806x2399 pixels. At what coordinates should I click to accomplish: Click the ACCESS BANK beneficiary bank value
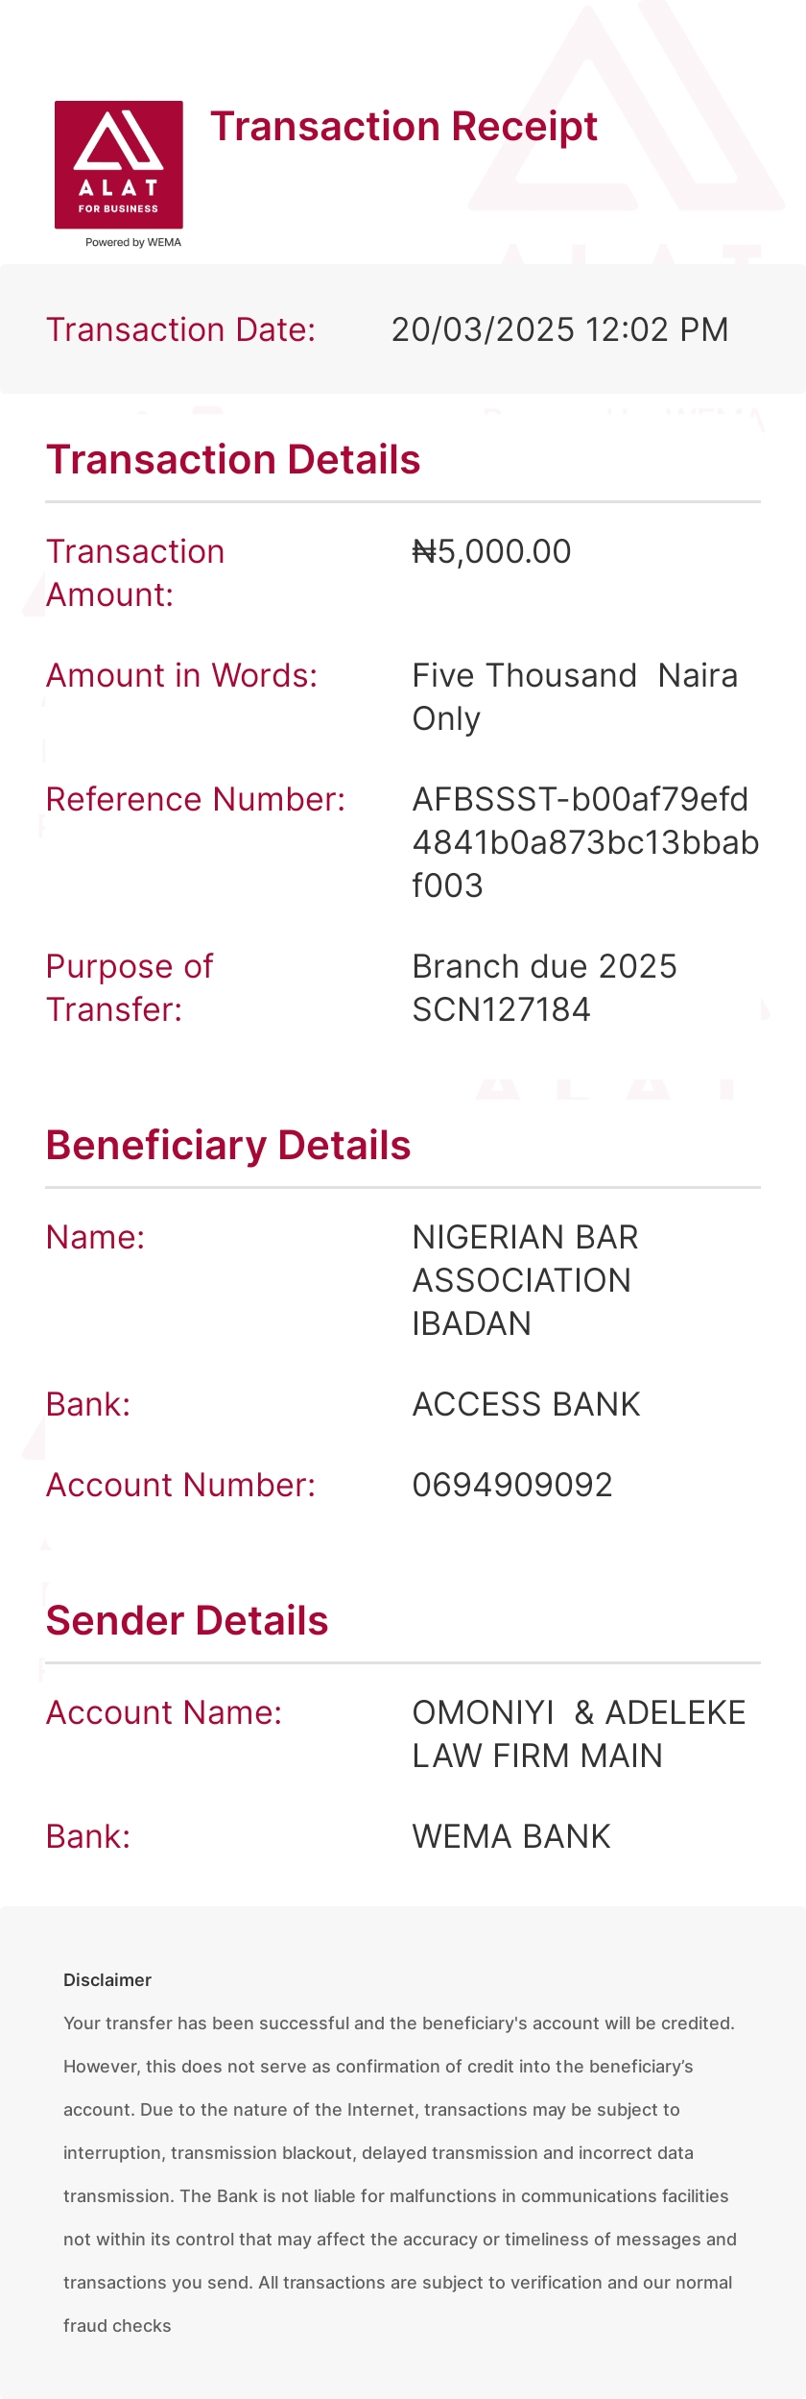(x=527, y=1404)
